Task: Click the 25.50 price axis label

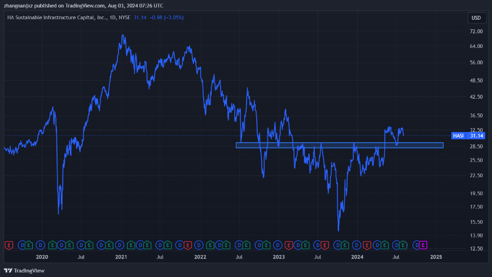Action: point(476,160)
